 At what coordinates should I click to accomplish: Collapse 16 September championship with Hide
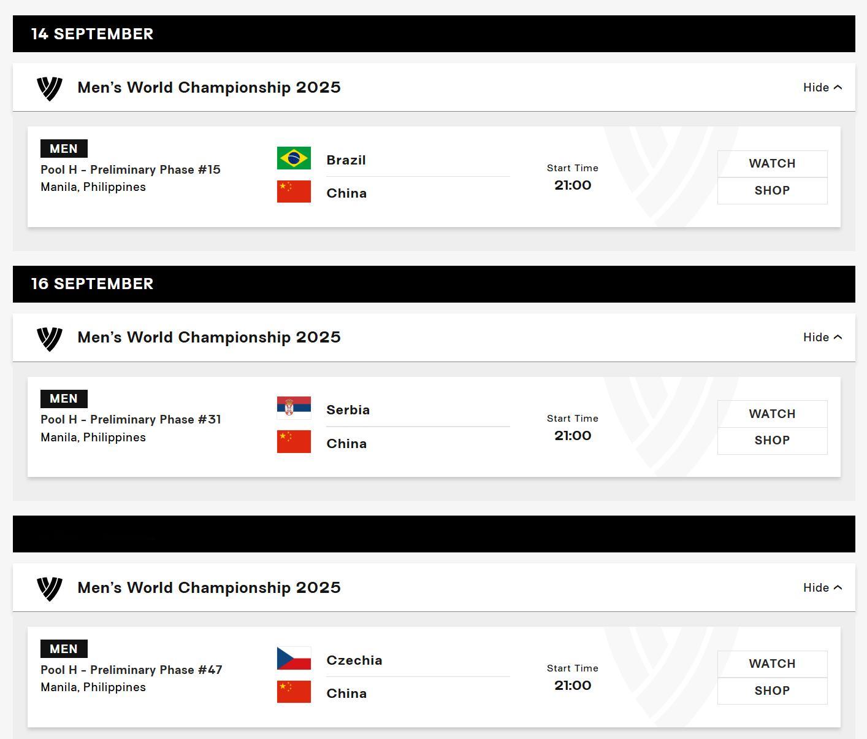822,338
